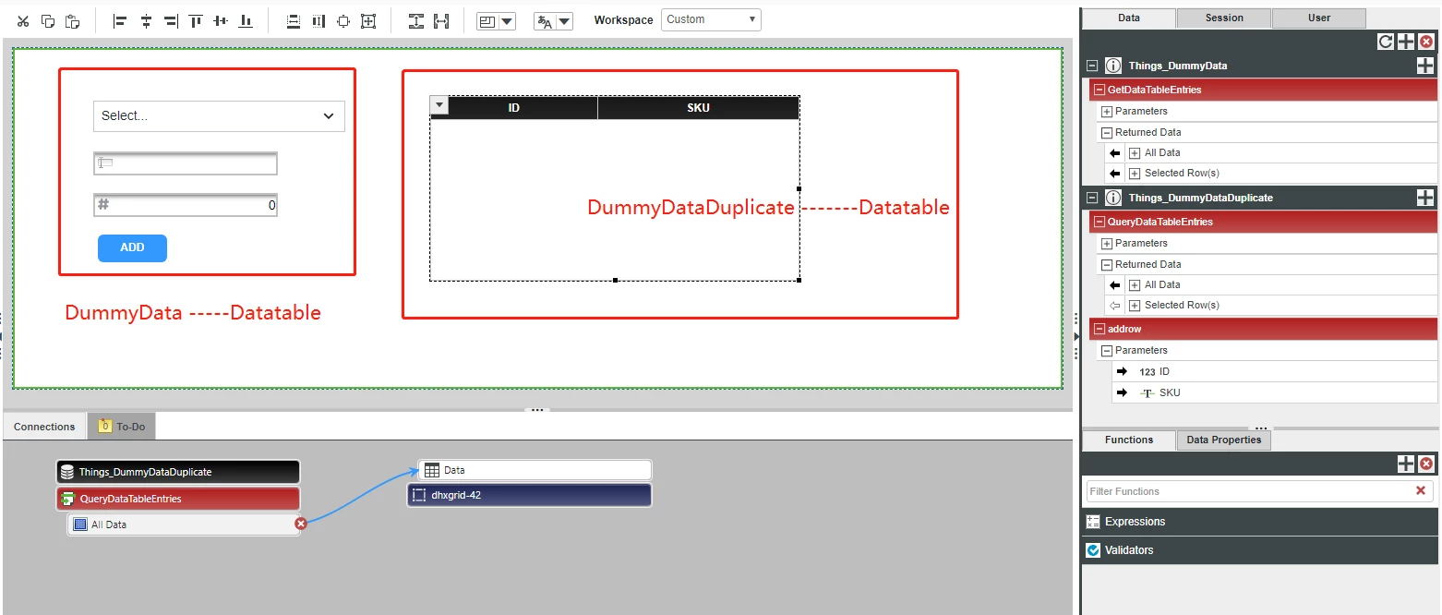Viewport: 1442px width, 615px height.
Task: Click the Copy icon in toolbar
Action: pyautogui.click(x=48, y=20)
